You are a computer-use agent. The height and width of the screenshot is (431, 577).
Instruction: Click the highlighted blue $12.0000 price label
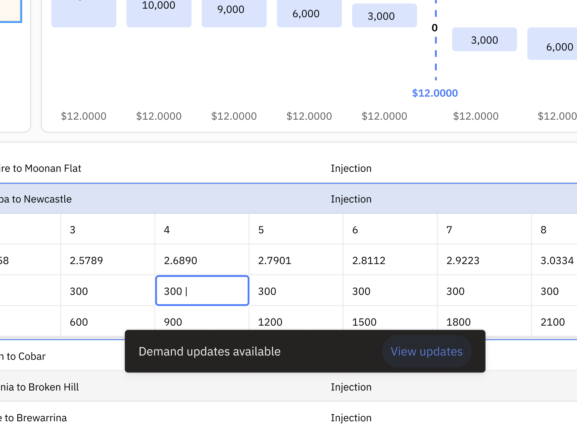[435, 93]
